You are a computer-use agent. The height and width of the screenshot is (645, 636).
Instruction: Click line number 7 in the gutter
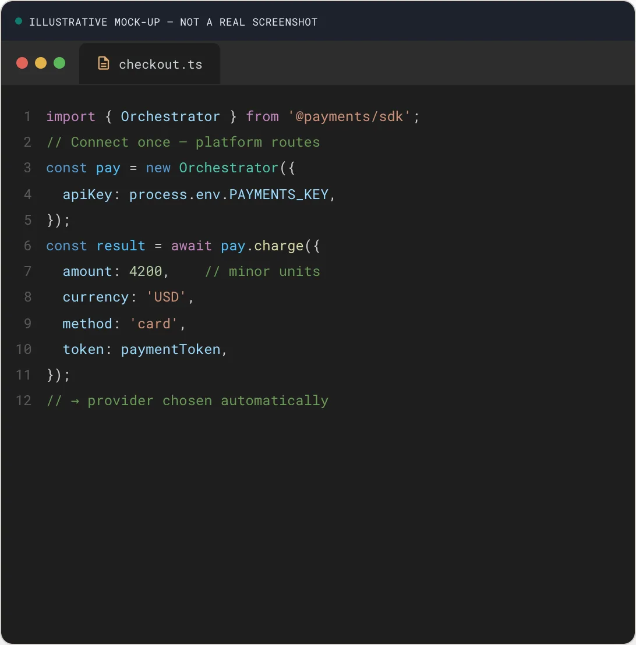click(27, 271)
